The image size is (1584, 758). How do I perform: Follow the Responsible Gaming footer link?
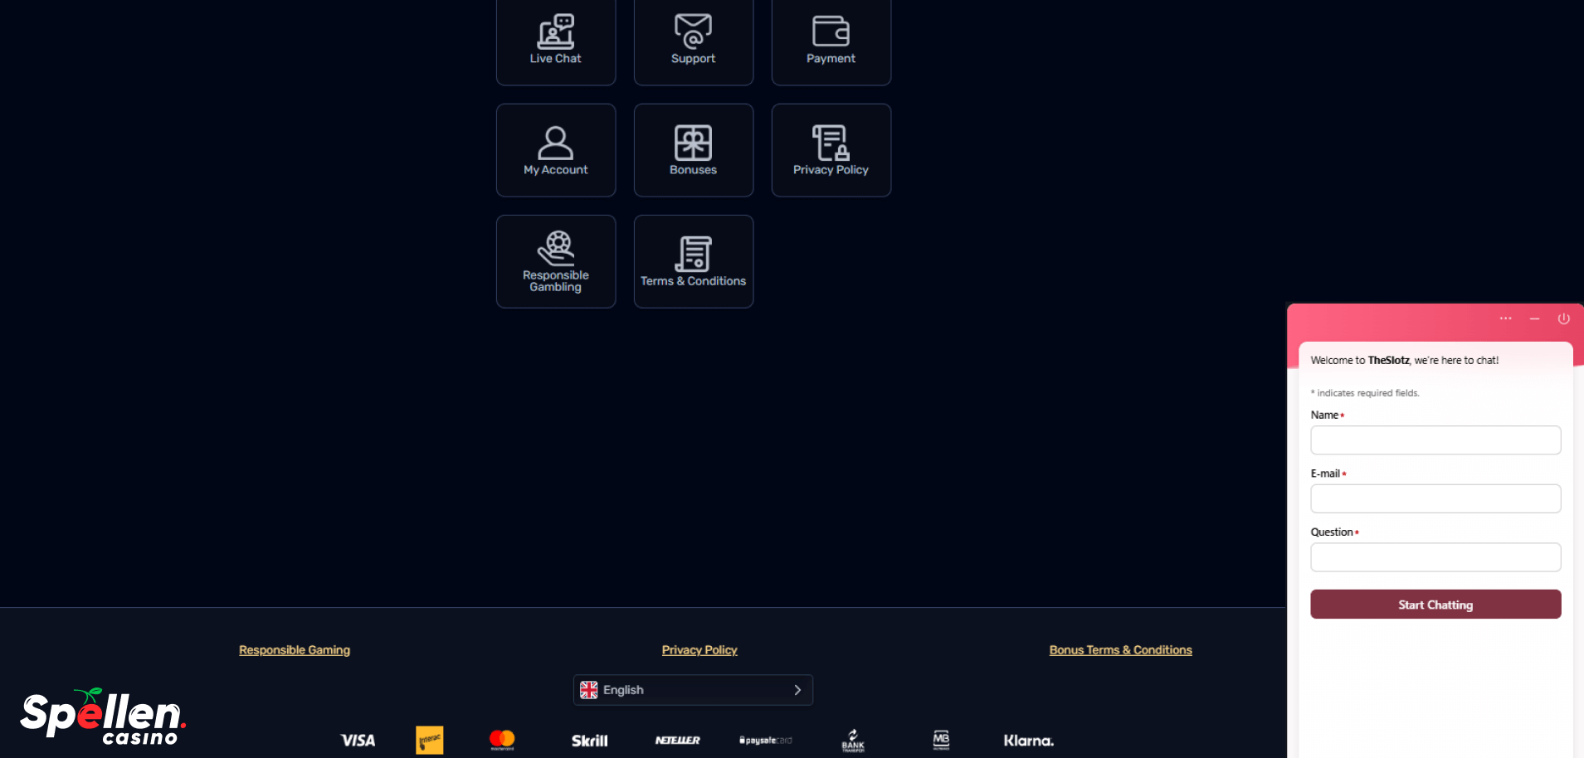(x=295, y=650)
